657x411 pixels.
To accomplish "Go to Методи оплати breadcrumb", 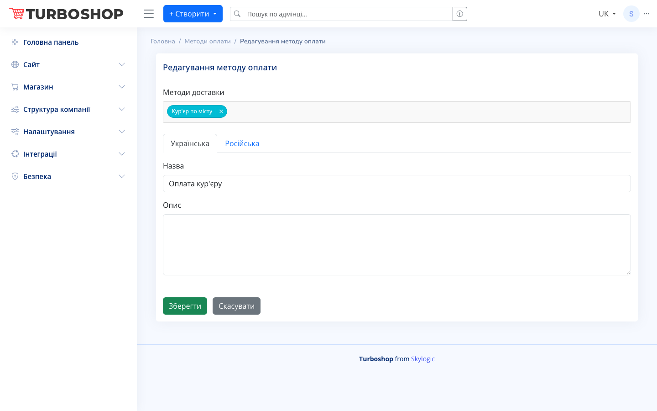I will click(208, 41).
